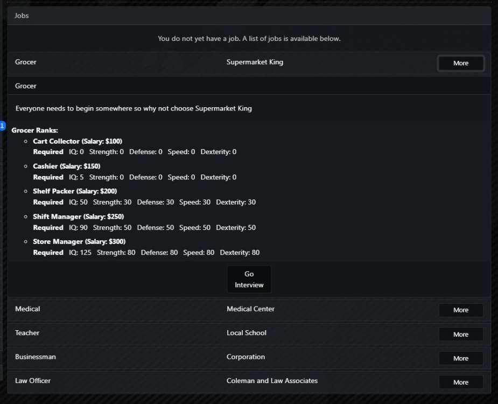Select the Local School company name
Viewport: 498px width, 404px height.
point(247,333)
